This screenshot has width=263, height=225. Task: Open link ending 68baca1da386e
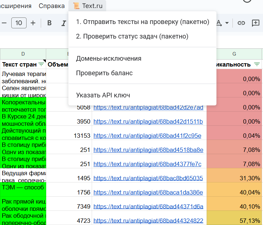pyautogui.click(x=148, y=192)
